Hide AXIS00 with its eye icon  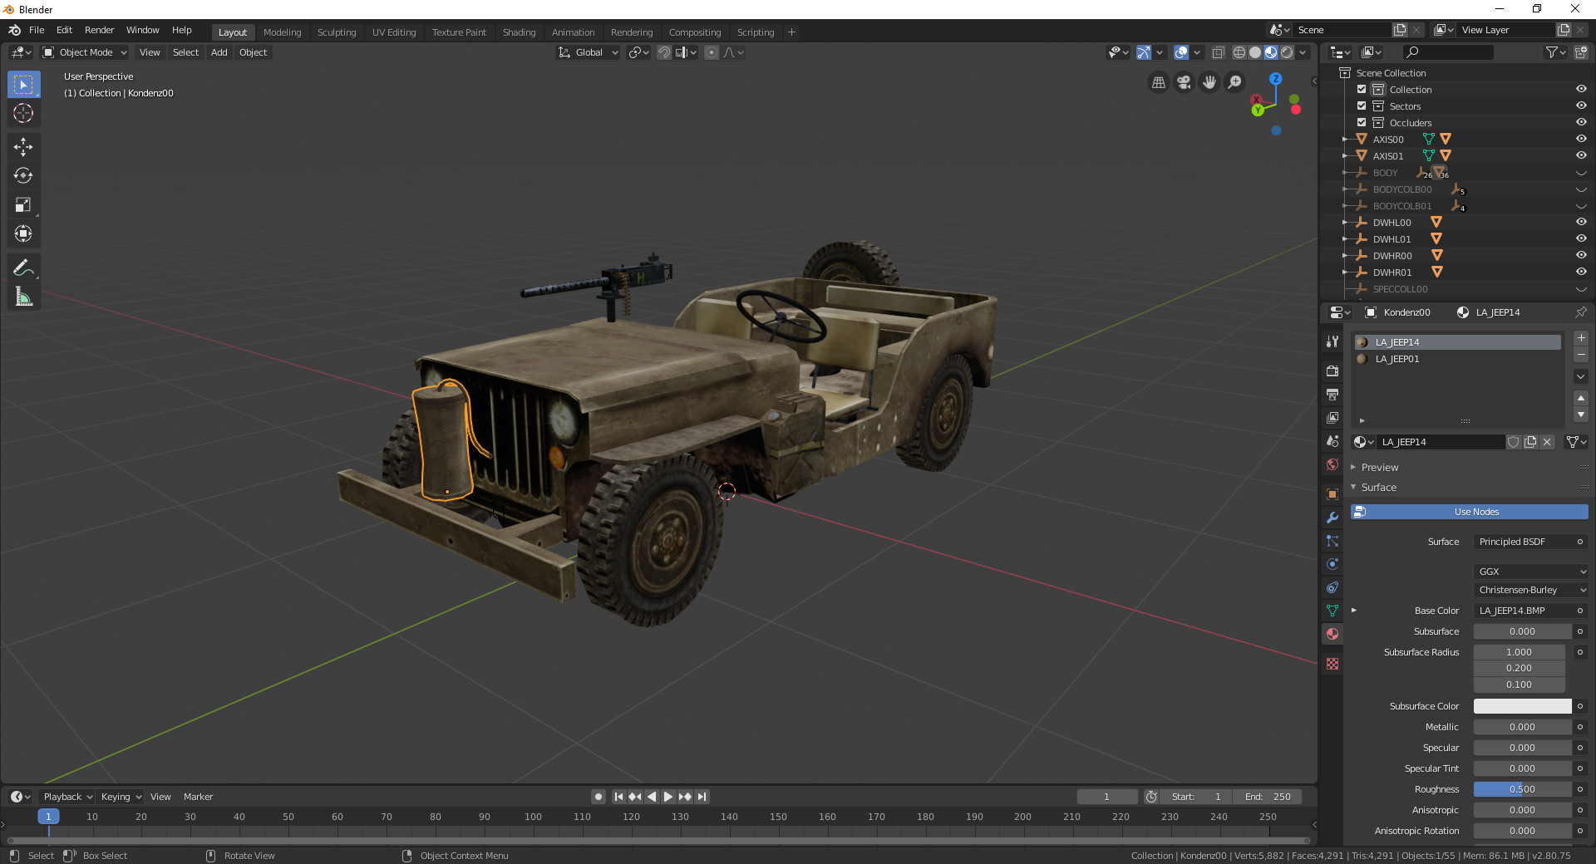point(1581,139)
